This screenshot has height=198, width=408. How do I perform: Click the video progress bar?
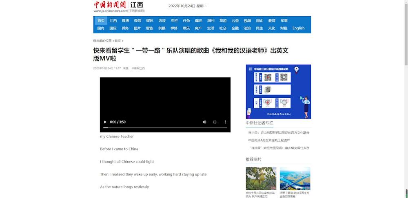coord(165,128)
